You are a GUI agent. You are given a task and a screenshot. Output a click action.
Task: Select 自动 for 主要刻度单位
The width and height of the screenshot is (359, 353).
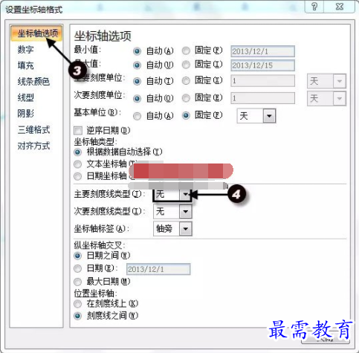pyautogui.click(x=137, y=81)
